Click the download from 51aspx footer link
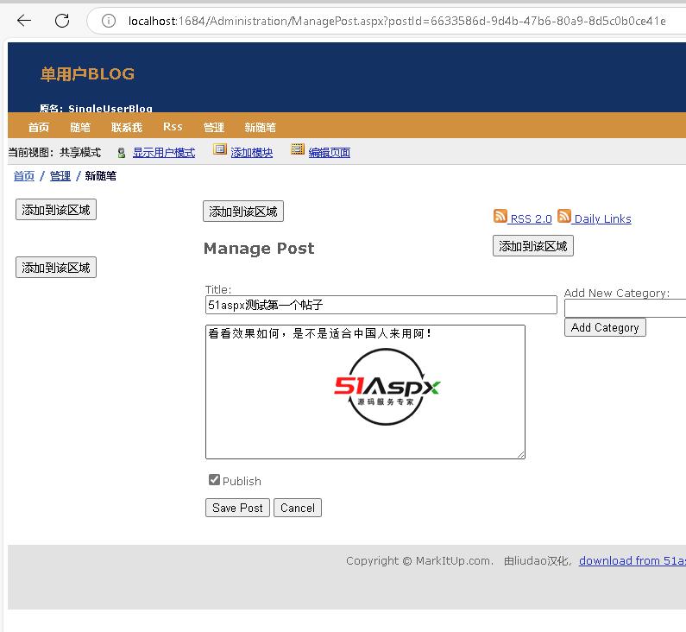This screenshot has height=632, width=686. click(633, 560)
